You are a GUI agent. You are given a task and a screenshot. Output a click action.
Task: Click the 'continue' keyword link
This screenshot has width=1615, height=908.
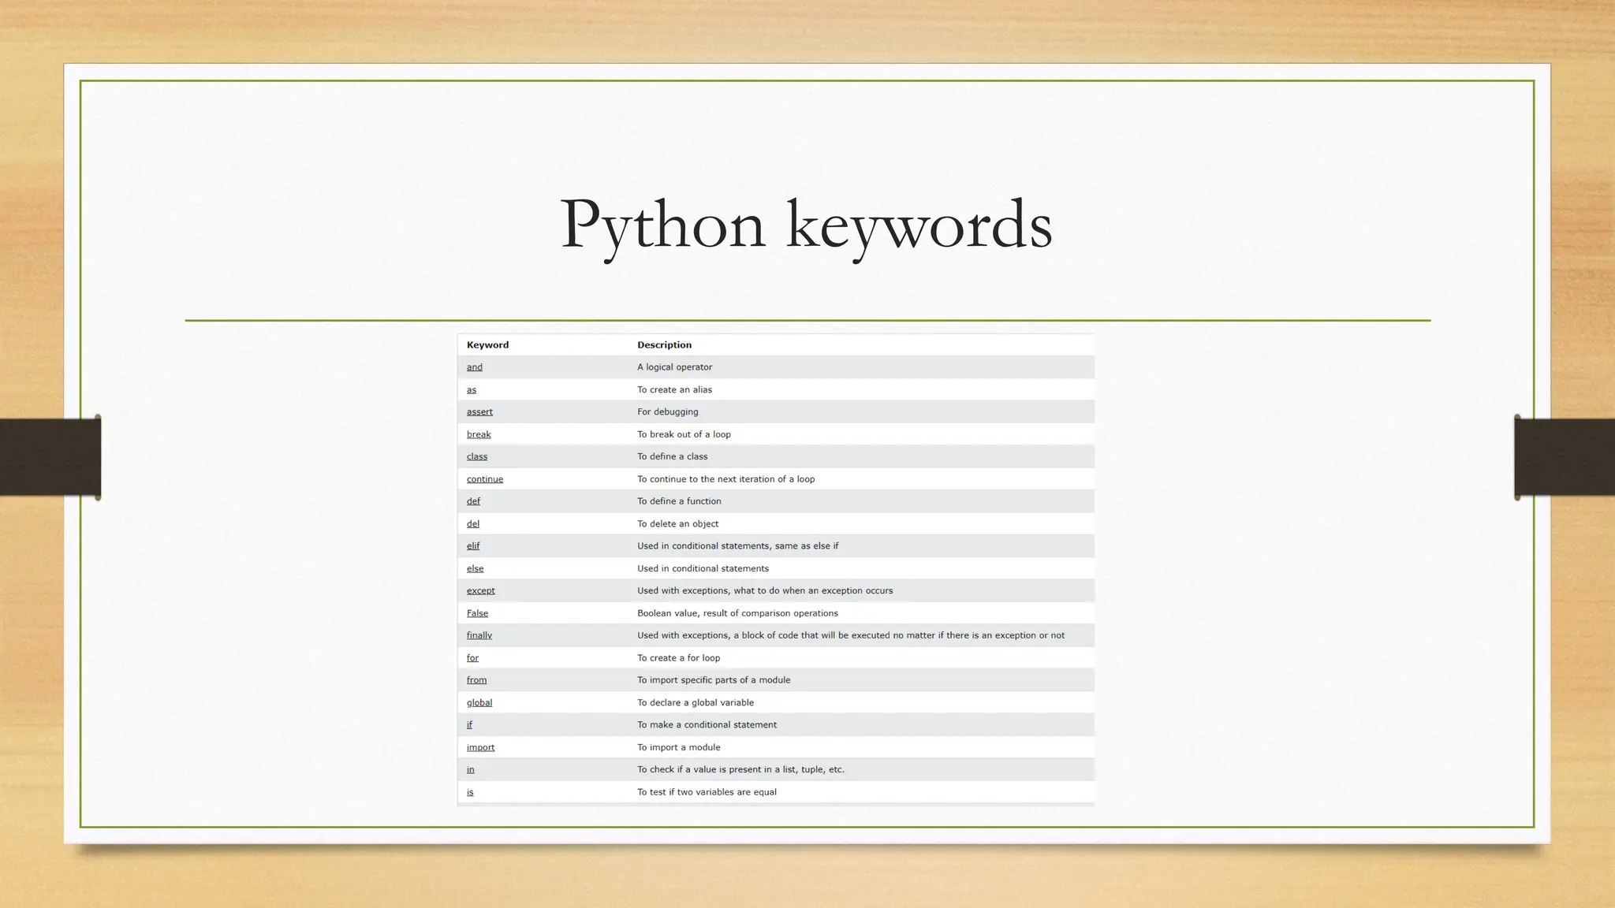(484, 479)
